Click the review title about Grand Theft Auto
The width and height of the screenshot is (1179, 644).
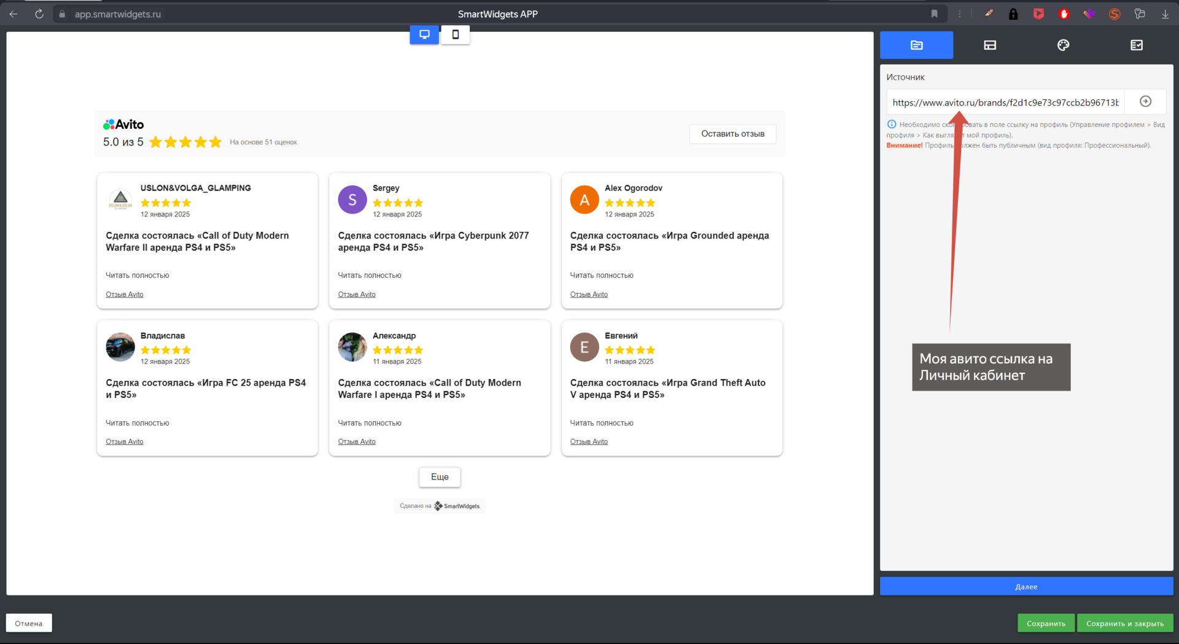(x=667, y=389)
